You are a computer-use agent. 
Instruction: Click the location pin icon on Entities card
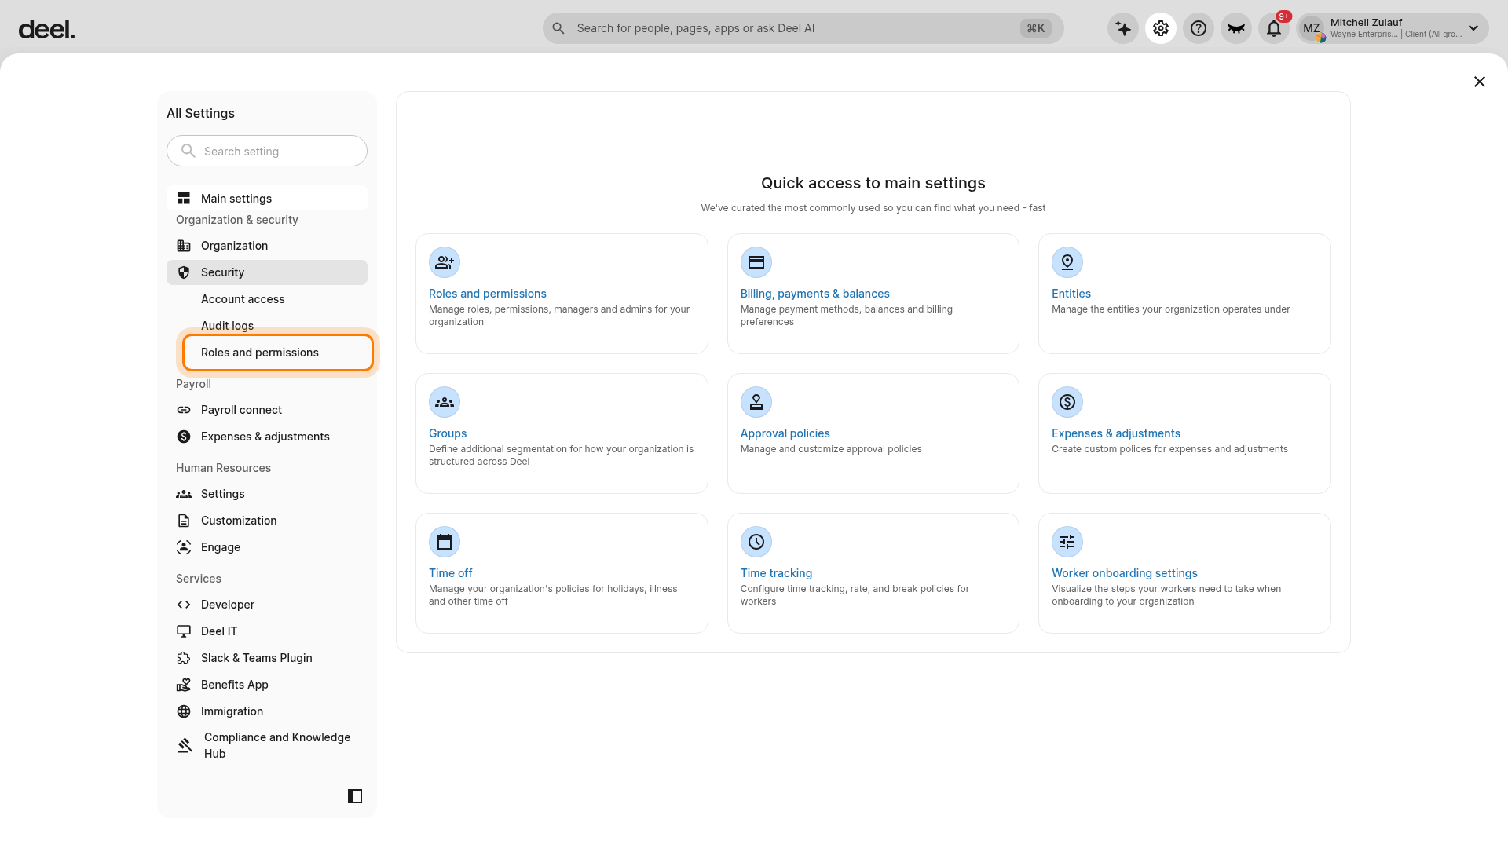(1067, 262)
